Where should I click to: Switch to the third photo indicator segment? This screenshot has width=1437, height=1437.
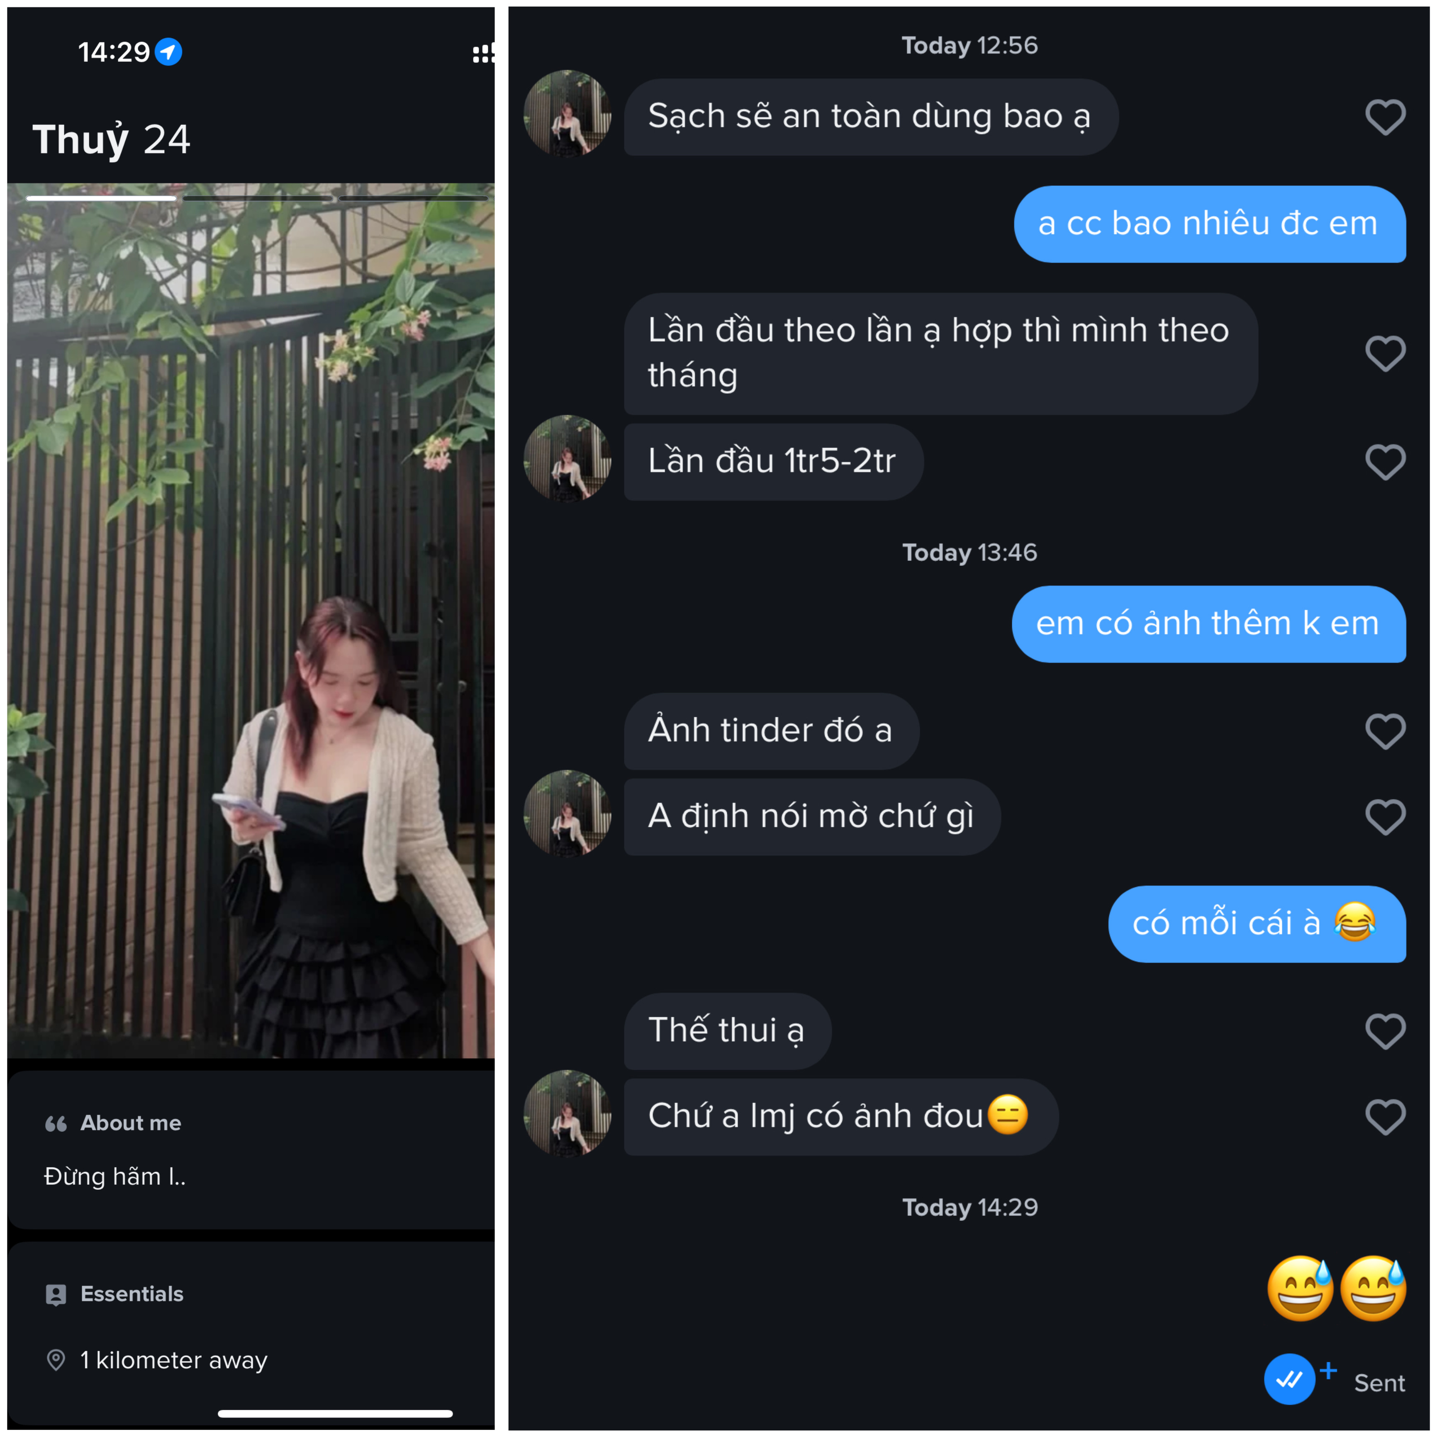(x=414, y=199)
